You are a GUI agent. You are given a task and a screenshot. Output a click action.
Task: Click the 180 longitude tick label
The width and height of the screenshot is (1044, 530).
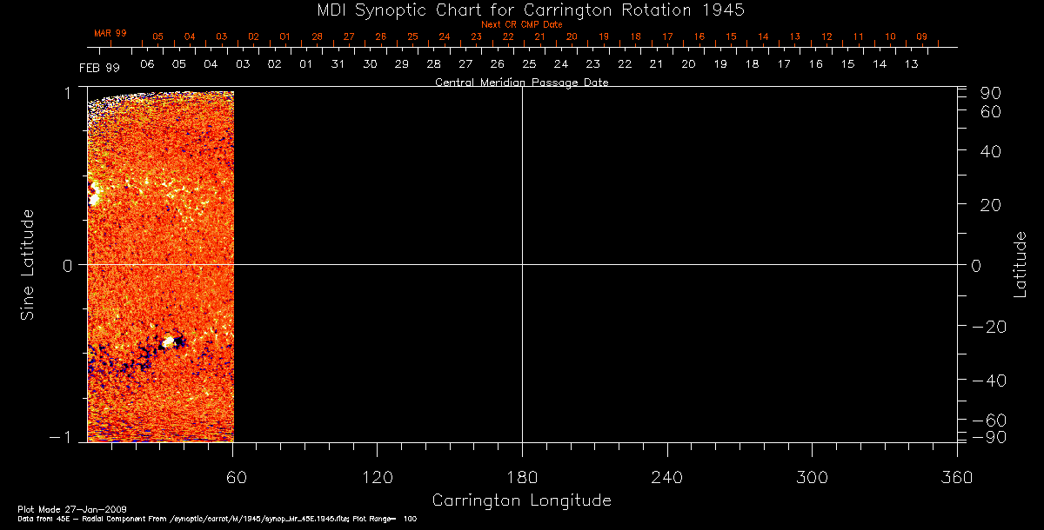[x=522, y=476]
